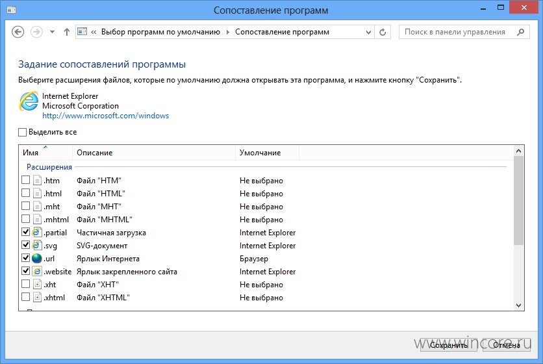Click the IE icon beside .svg
The width and height of the screenshot is (543, 364).
(37, 245)
